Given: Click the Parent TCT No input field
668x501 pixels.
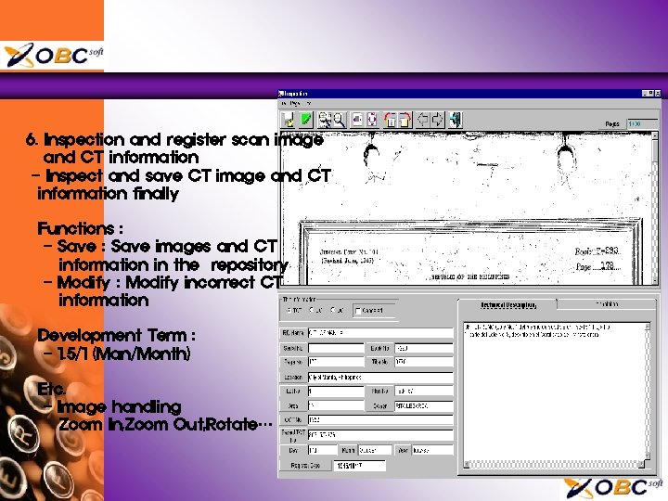Looking at the screenshot, I should (x=380, y=435).
